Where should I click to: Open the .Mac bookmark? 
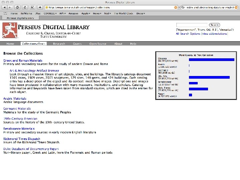coord(38,13)
